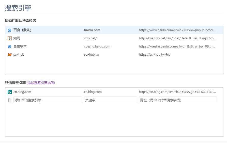Select the cn.bing.com engine name
The width and height of the screenshot is (227, 143).
pyautogui.click(x=22, y=92)
